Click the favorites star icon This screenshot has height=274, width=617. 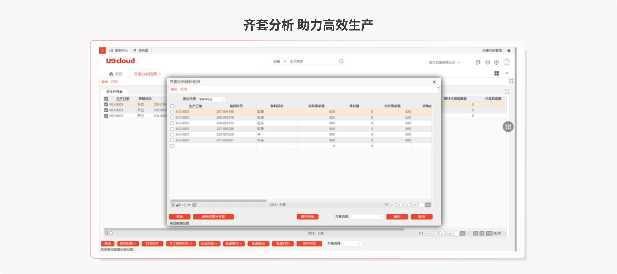point(509,51)
